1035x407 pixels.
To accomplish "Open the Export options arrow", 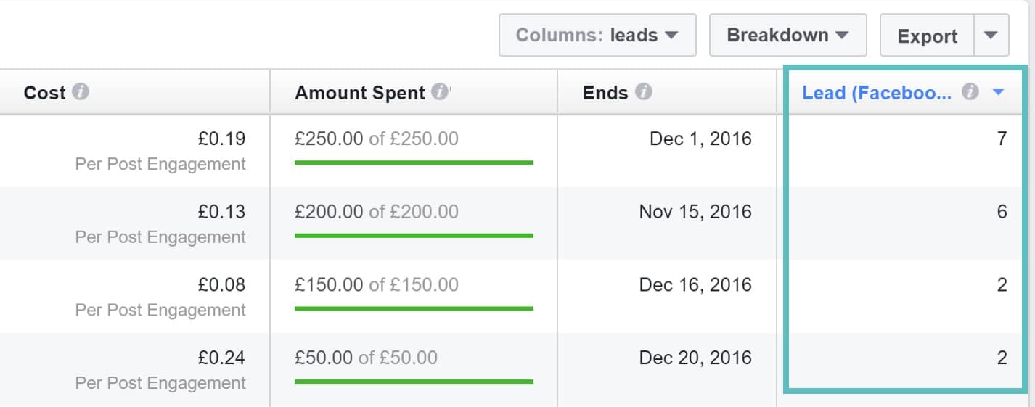I will pyautogui.click(x=991, y=36).
